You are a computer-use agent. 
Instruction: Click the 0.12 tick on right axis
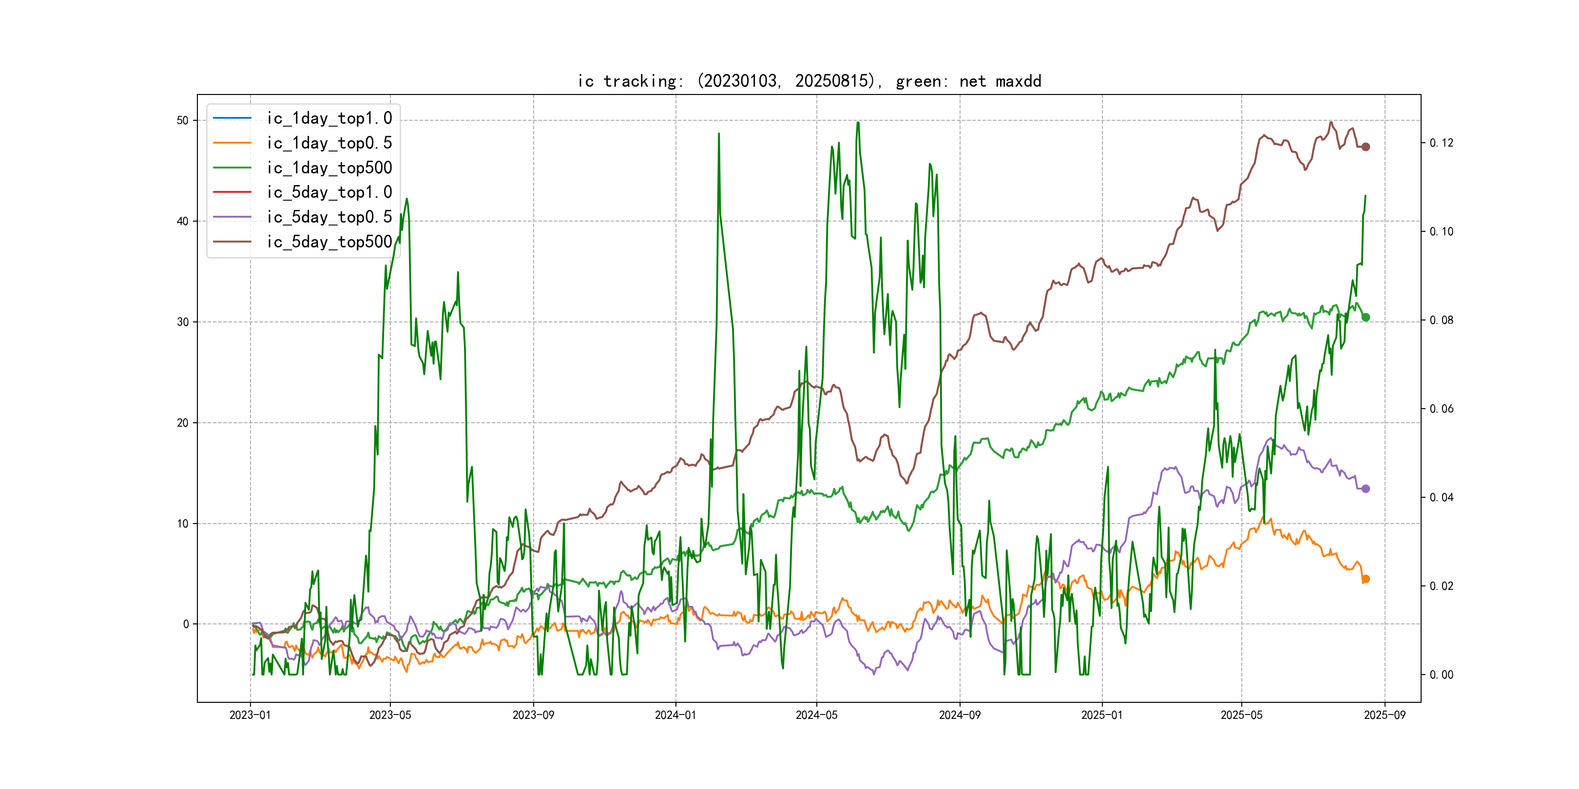[x=1441, y=143]
